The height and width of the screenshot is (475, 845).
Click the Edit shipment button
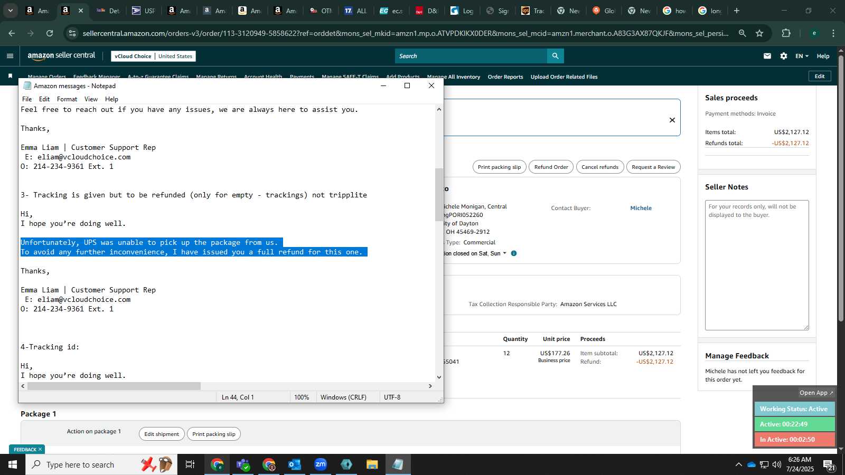(x=162, y=434)
